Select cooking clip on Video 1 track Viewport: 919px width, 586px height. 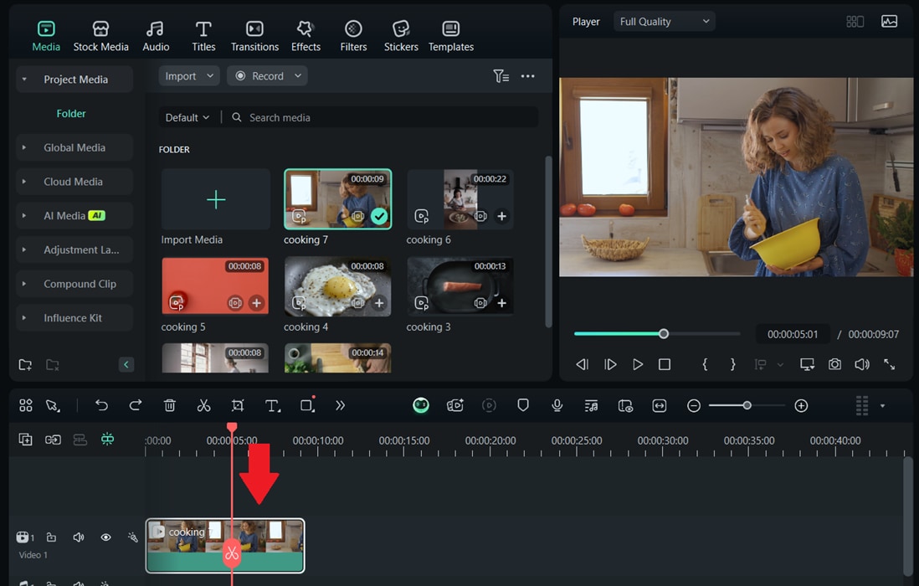point(225,546)
